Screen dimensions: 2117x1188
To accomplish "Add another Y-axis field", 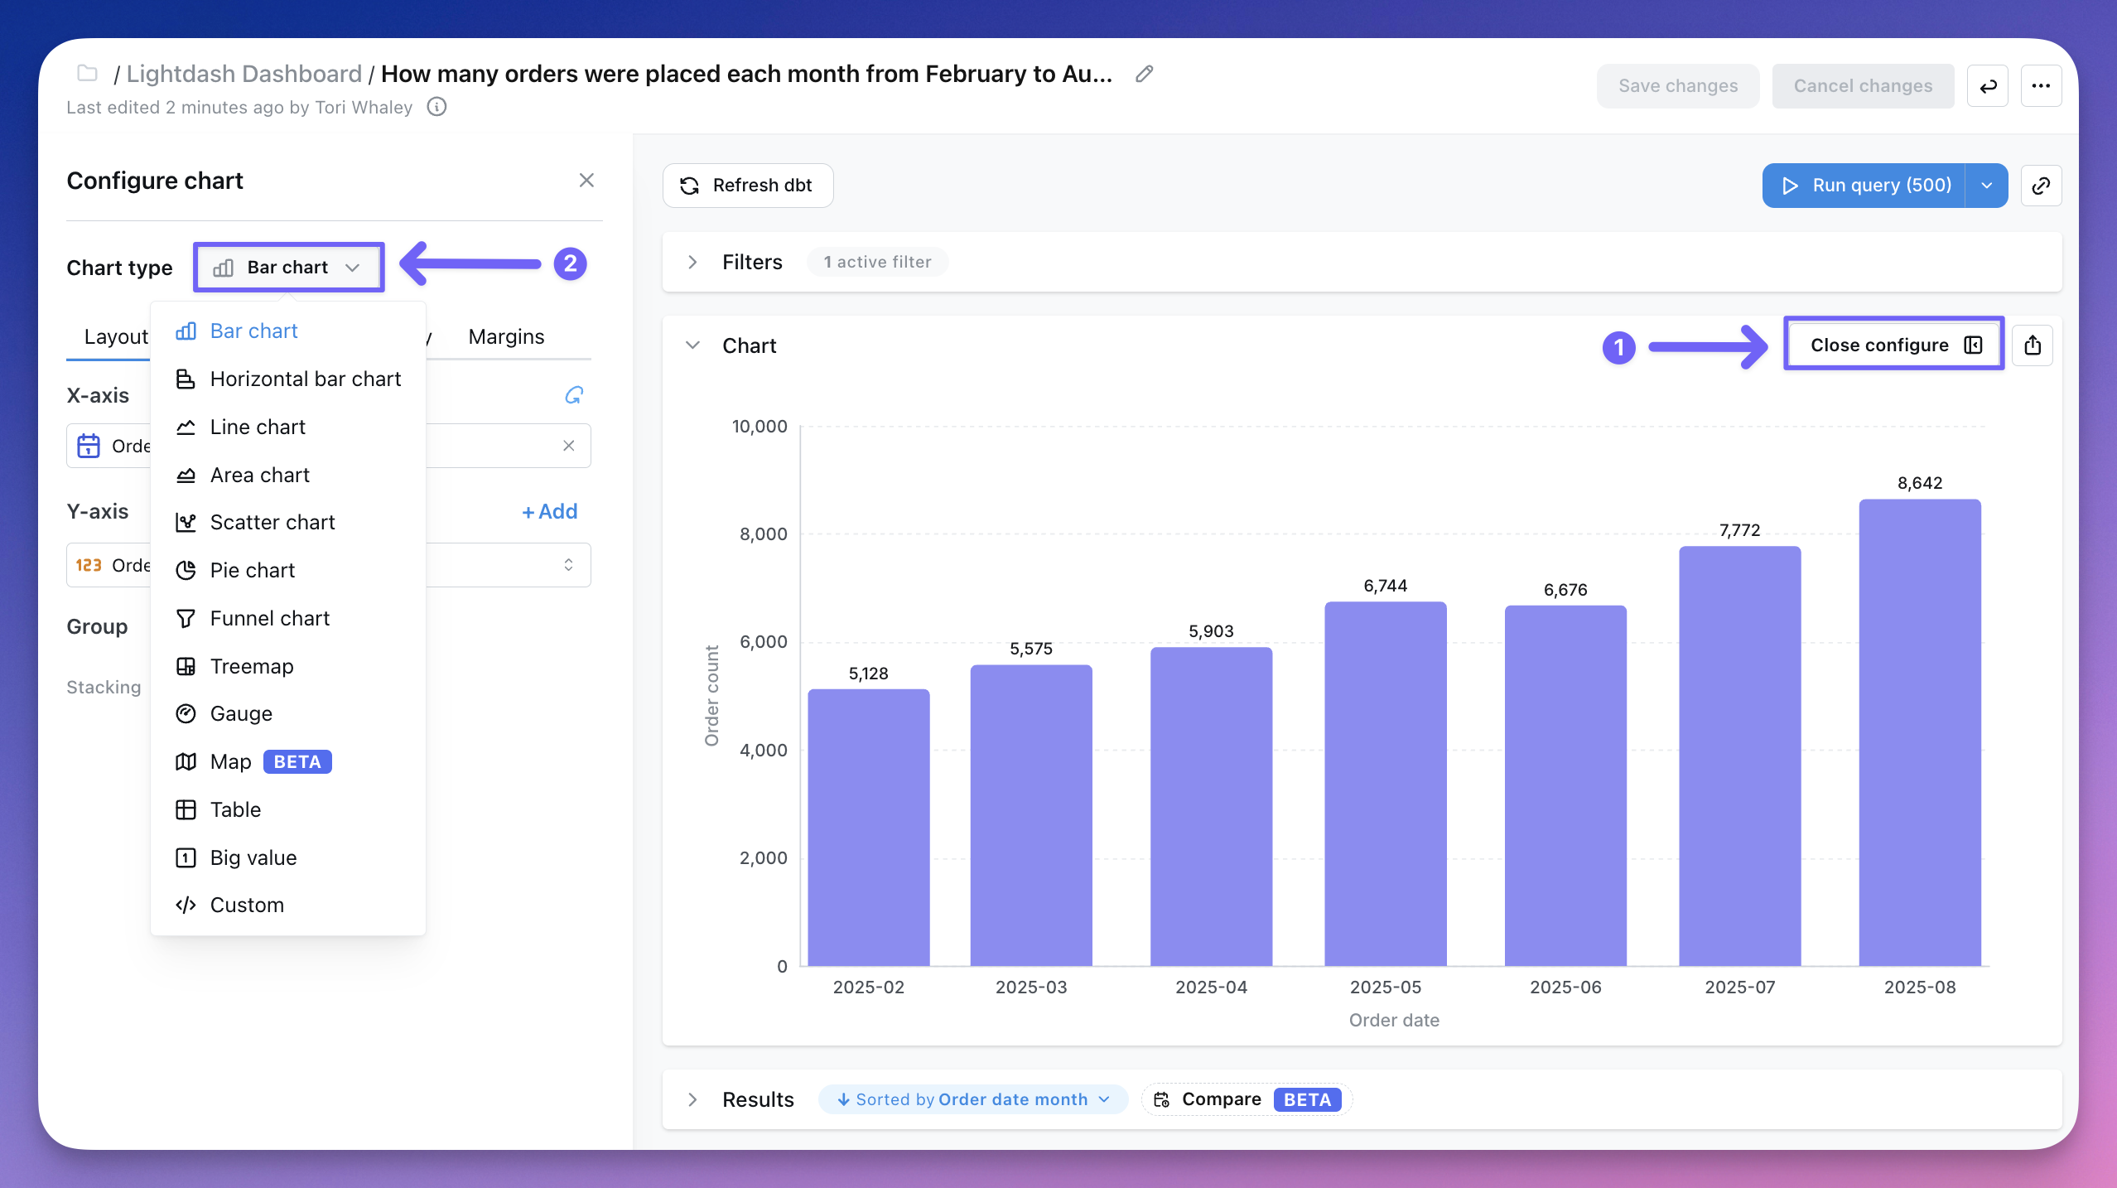I will [550, 511].
